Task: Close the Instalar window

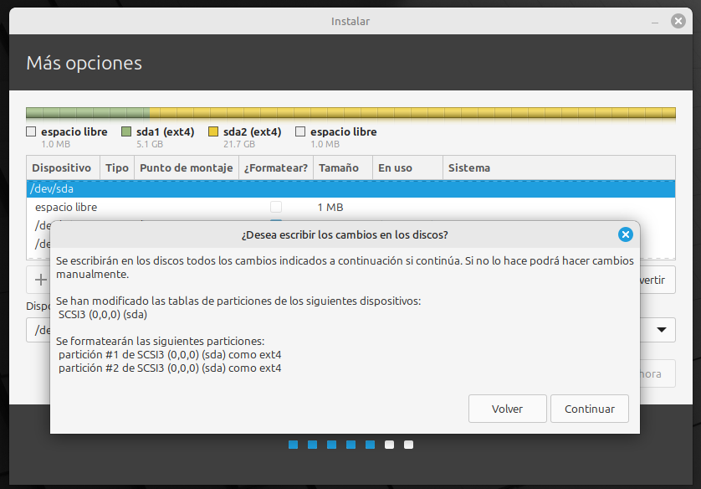Action: 678,21
